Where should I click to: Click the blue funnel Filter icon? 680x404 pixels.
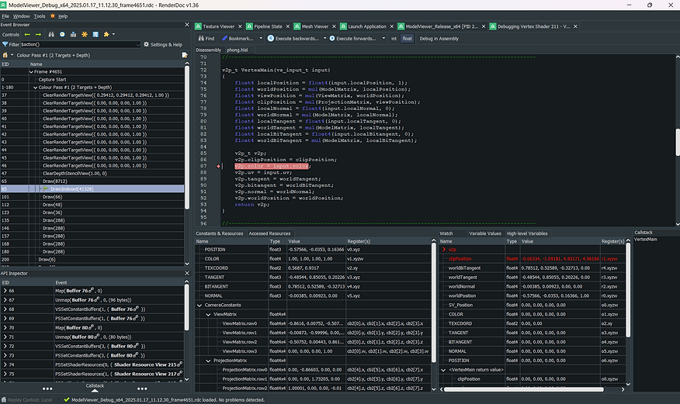[5, 44]
